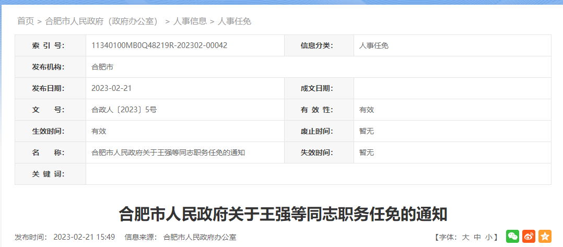563x247 pixels.
Task: Share the notice via WeChat icon
Action: point(512,236)
